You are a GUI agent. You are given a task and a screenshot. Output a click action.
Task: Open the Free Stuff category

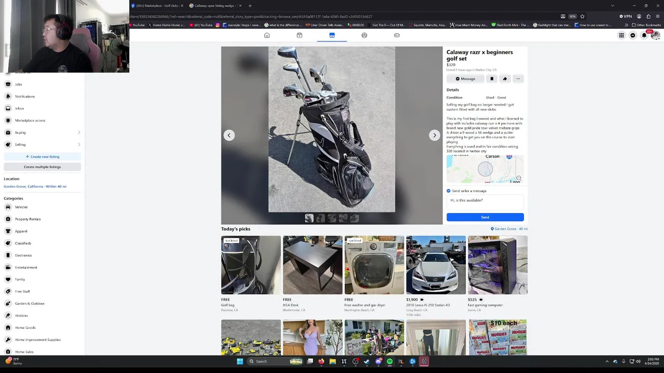(x=43, y=292)
